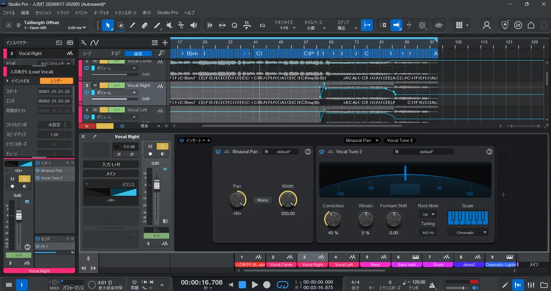Adjust Vocal Right channel volume fader
Viewport: 551px width, 291px height.
157,185
